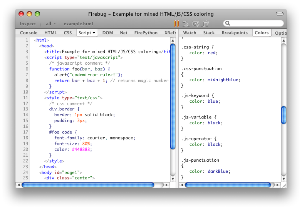Click the script pane horizontal scrollbar thumb

coord(88,185)
